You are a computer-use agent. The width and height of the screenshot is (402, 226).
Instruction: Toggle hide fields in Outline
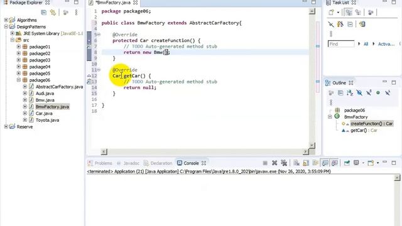359,93
